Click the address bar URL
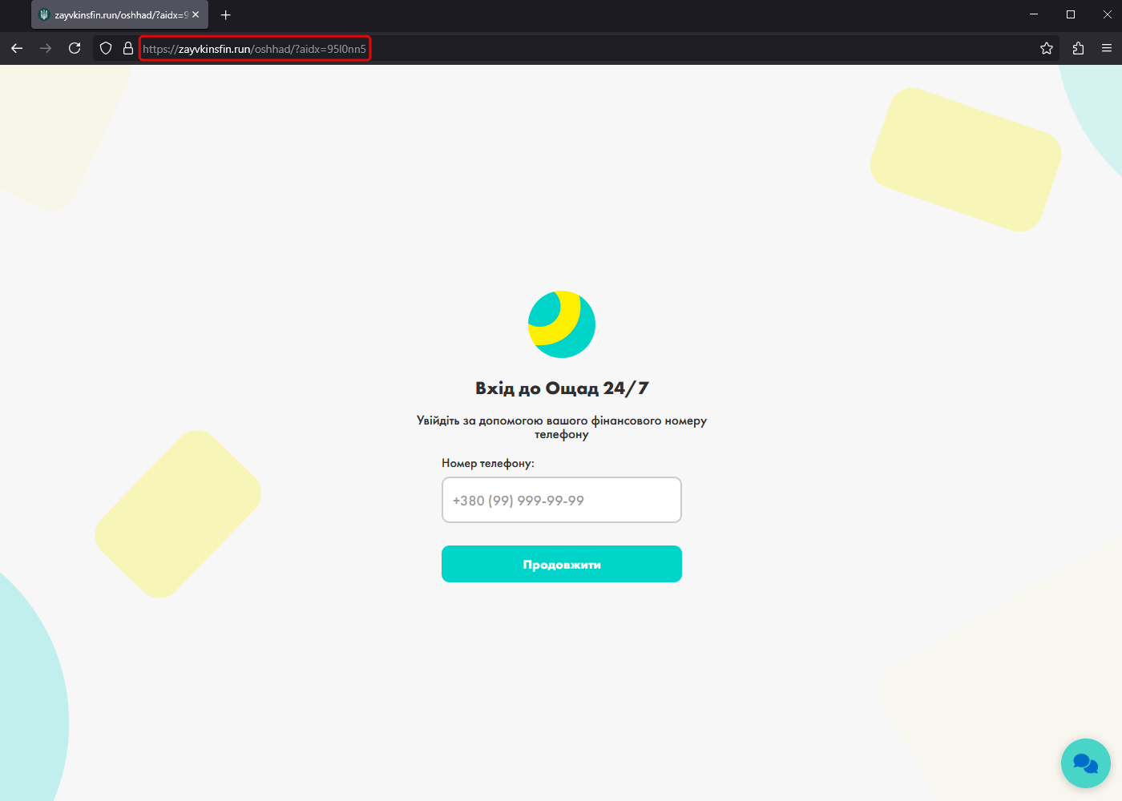Screen dimensions: 1122x801 255,49
